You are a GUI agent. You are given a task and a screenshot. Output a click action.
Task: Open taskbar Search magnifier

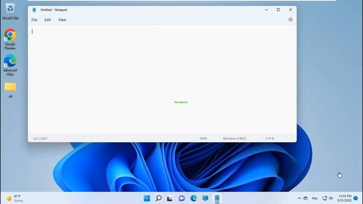coord(159,198)
